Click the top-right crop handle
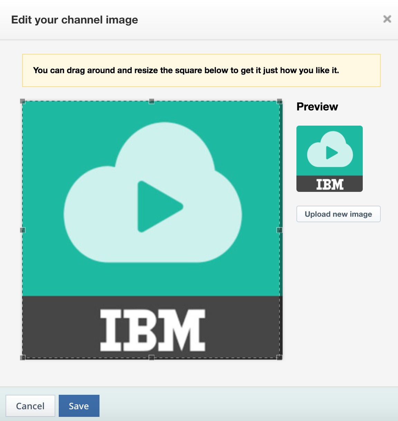The height and width of the screenshot is (421, 398). pyautogui.click(x=280, y=101)
